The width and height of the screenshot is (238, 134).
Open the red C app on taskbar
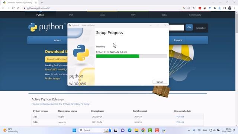(157, 130)
